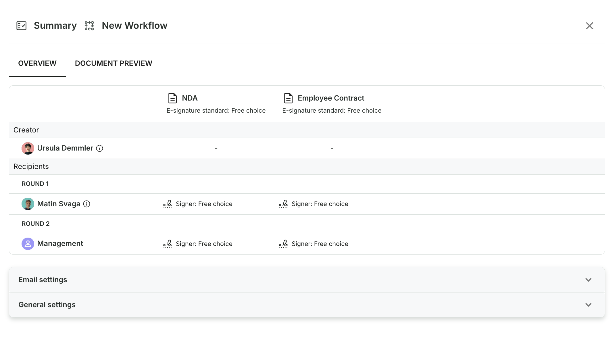Click the NDA document icon
This screenshot has height=358, width=615.
172,98
